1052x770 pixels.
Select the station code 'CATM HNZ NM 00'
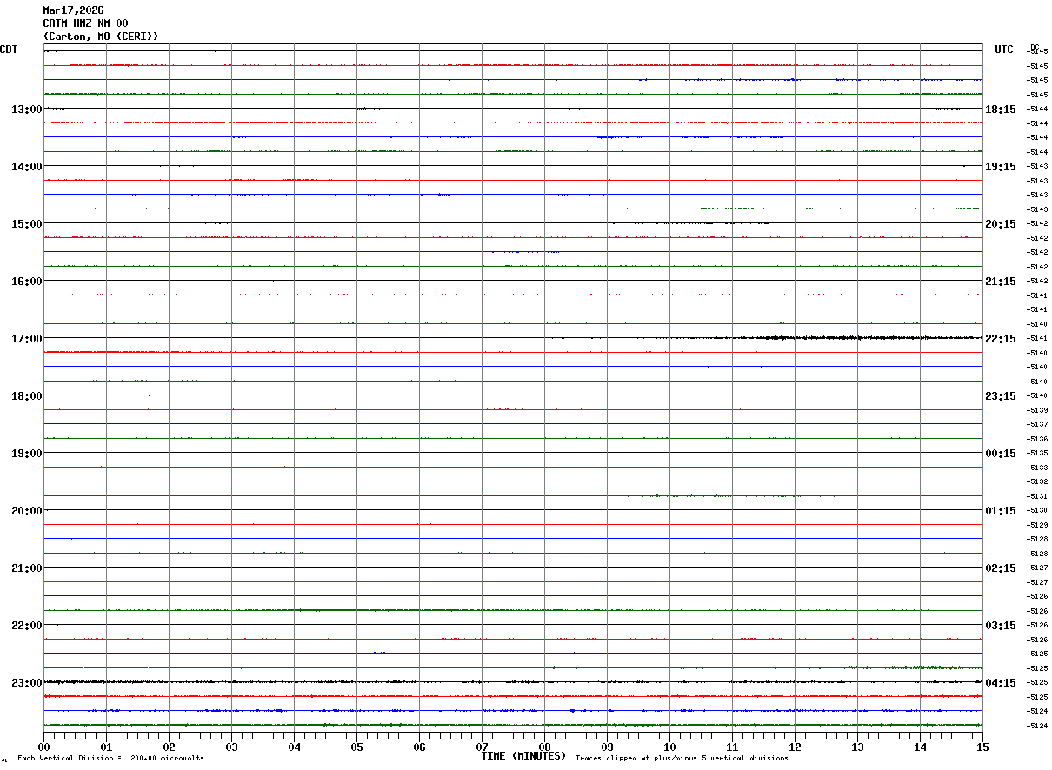click(x=85, y=23)
